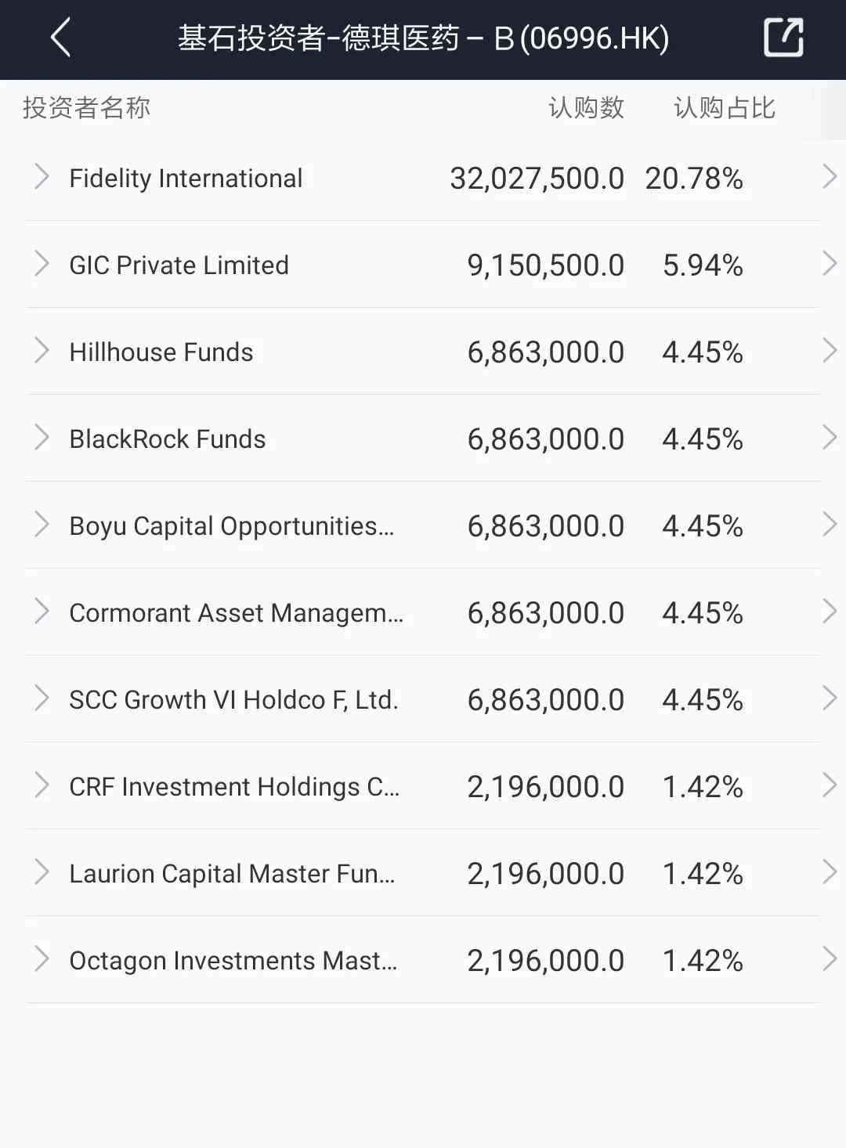Expand the CRF Investment Holdings chevron

(x=42, y=786)
